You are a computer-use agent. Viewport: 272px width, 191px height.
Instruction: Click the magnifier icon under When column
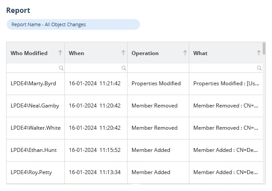tap(124, 68)
